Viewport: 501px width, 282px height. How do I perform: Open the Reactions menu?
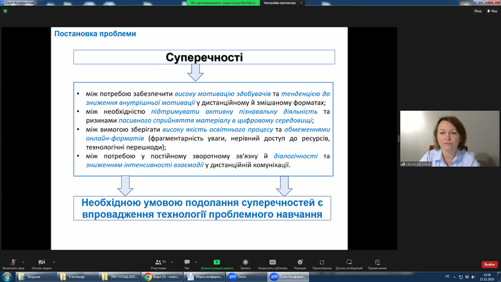click(x=300, y=263)
